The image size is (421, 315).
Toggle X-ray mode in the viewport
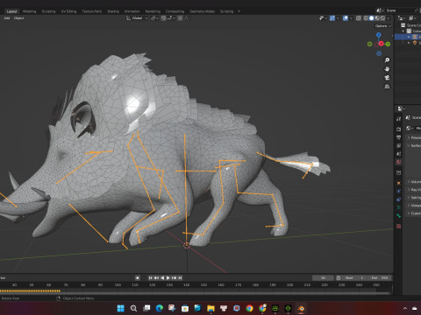tap(359, 18)
